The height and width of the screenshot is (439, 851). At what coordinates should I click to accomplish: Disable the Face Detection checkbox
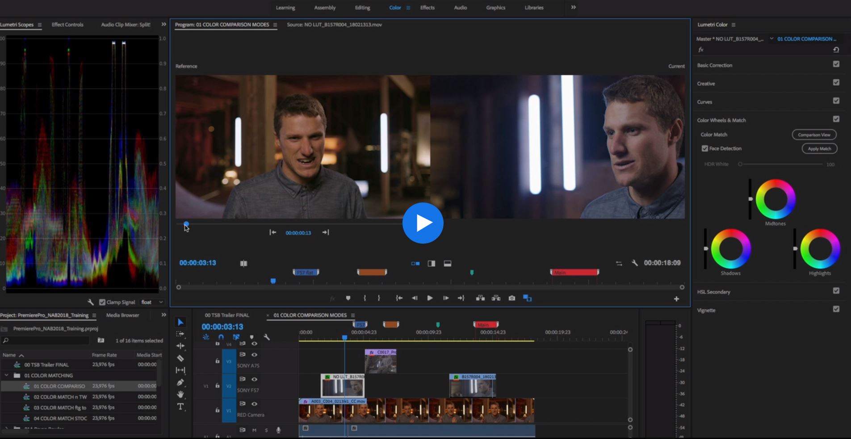pyautogui.click(x=705, y=148)
